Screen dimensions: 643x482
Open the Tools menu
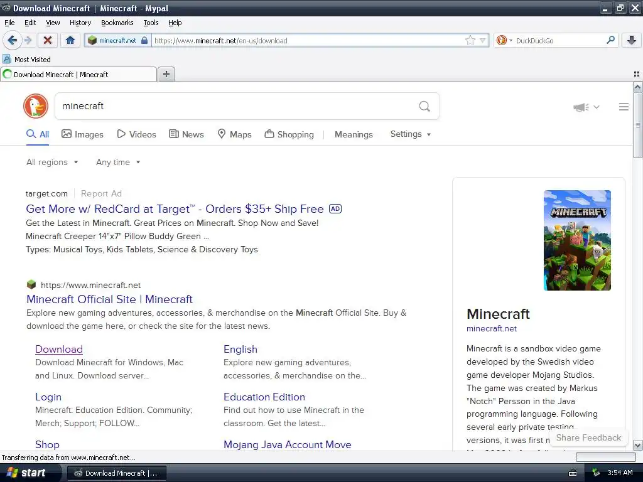(x=151, y=23)
